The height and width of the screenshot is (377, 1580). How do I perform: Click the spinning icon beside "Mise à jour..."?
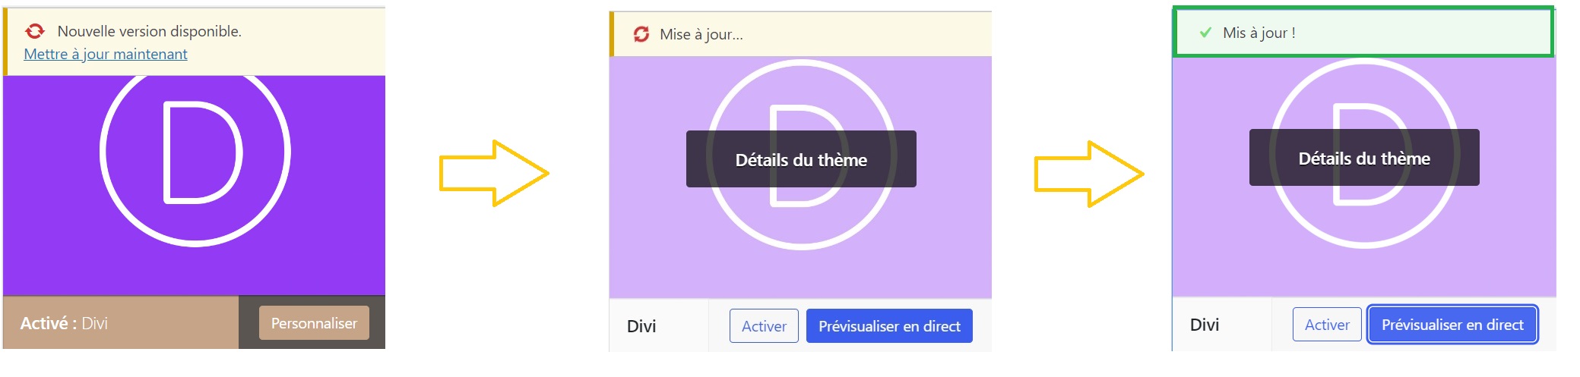(641, 34)
